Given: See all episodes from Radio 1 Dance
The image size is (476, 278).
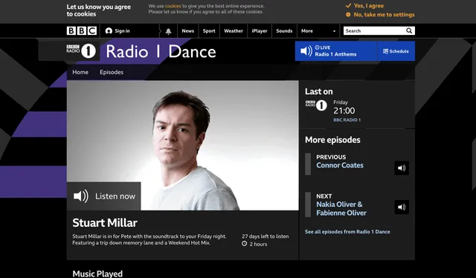Looking at the screenshot, I should coord(347,232).
